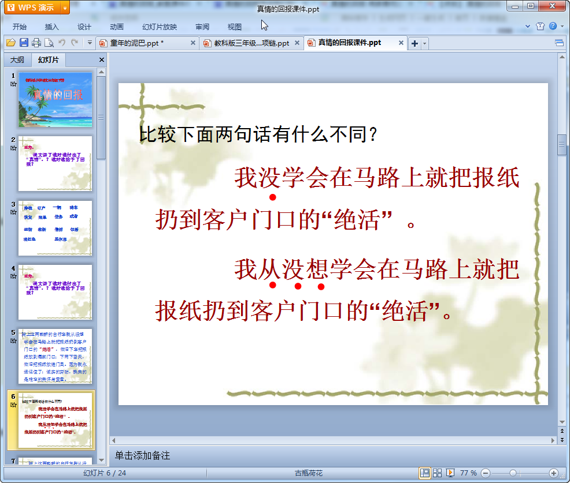The image size is (570, 483).
Task: Click the slide title 比较下面两句话有什么不同
Action: 258,134
